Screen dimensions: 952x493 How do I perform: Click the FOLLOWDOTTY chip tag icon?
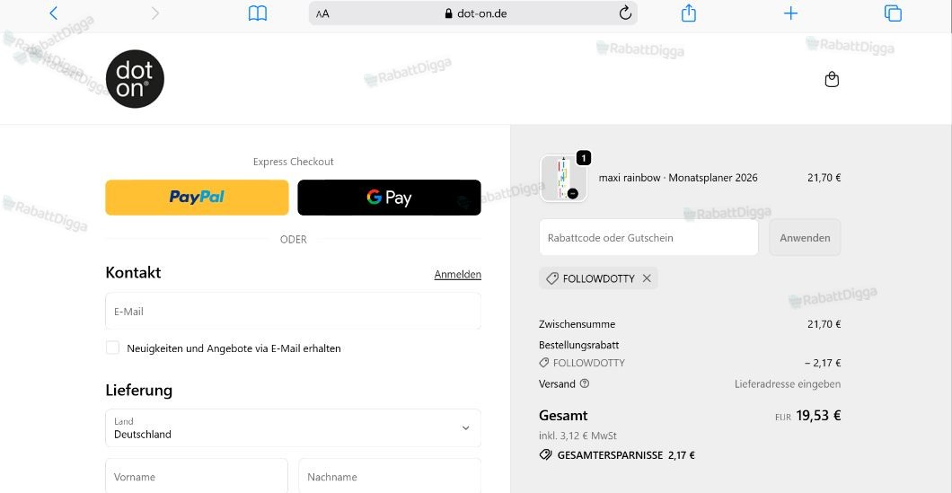tap(552, 278)
